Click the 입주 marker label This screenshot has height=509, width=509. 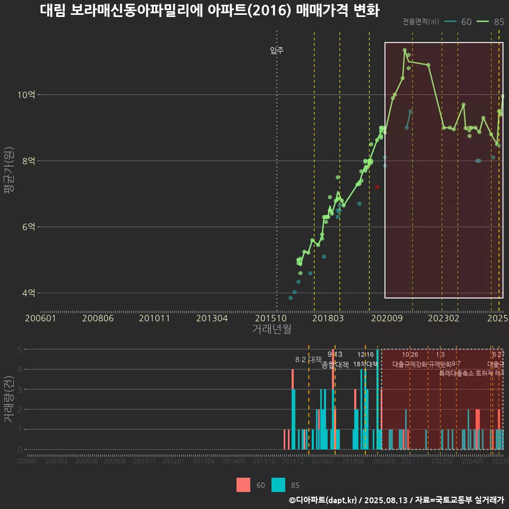point(277,50)
